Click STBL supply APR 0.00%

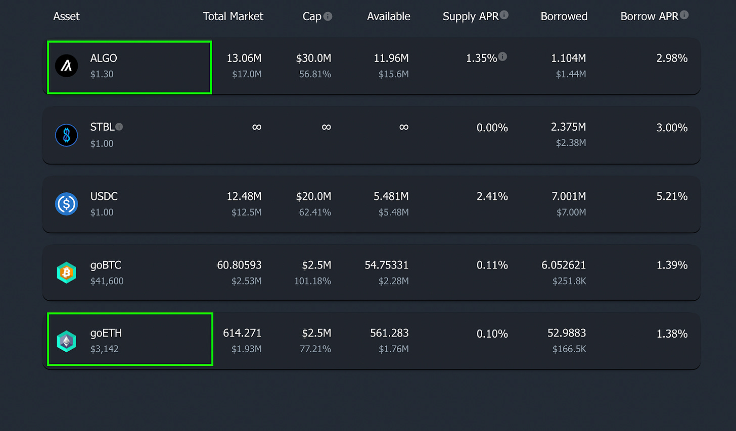(x=492, y=128)
